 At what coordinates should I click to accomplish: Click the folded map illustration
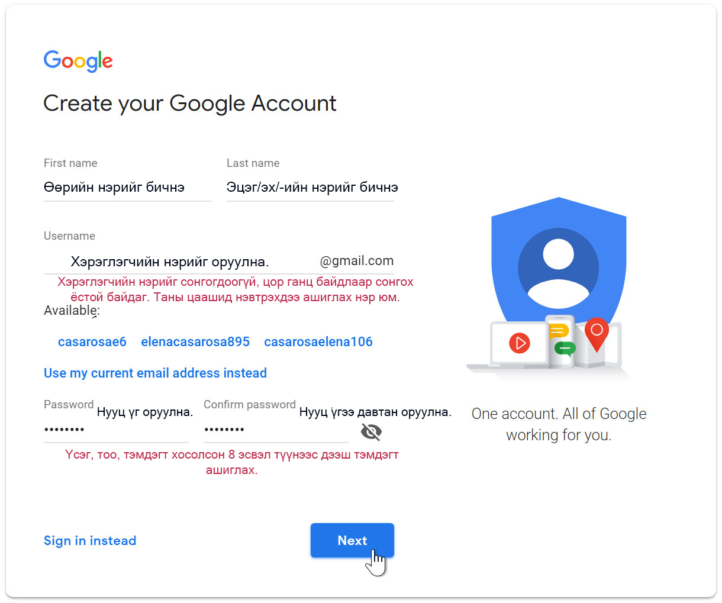pos(598,346)
